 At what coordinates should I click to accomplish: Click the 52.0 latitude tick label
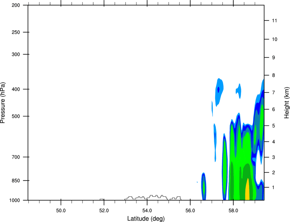104,211
